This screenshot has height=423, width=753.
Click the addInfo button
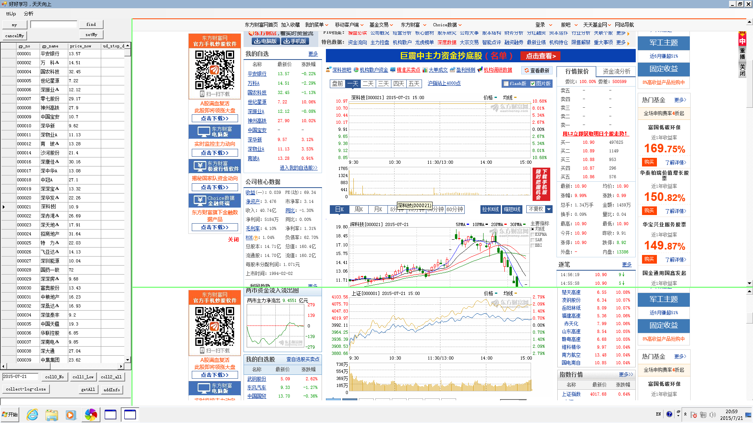click(111, 389)
